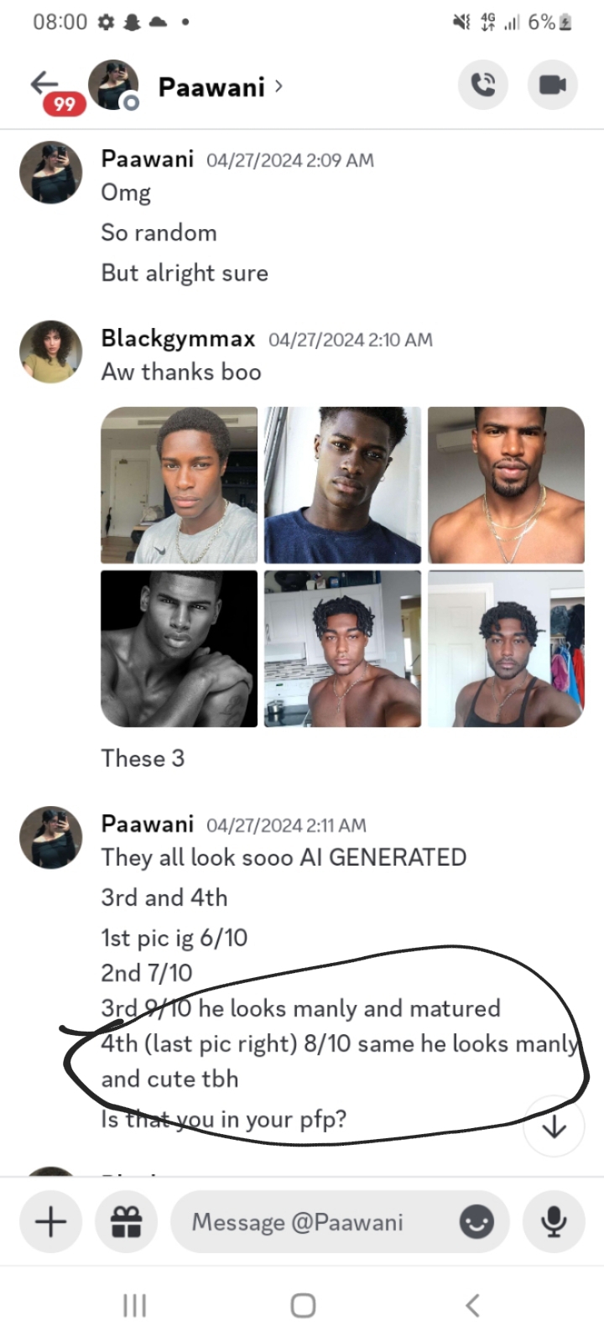Screen dimensions: 604x1342
Task: Start a video call with Paawani
Action: [x=552, y=85]
